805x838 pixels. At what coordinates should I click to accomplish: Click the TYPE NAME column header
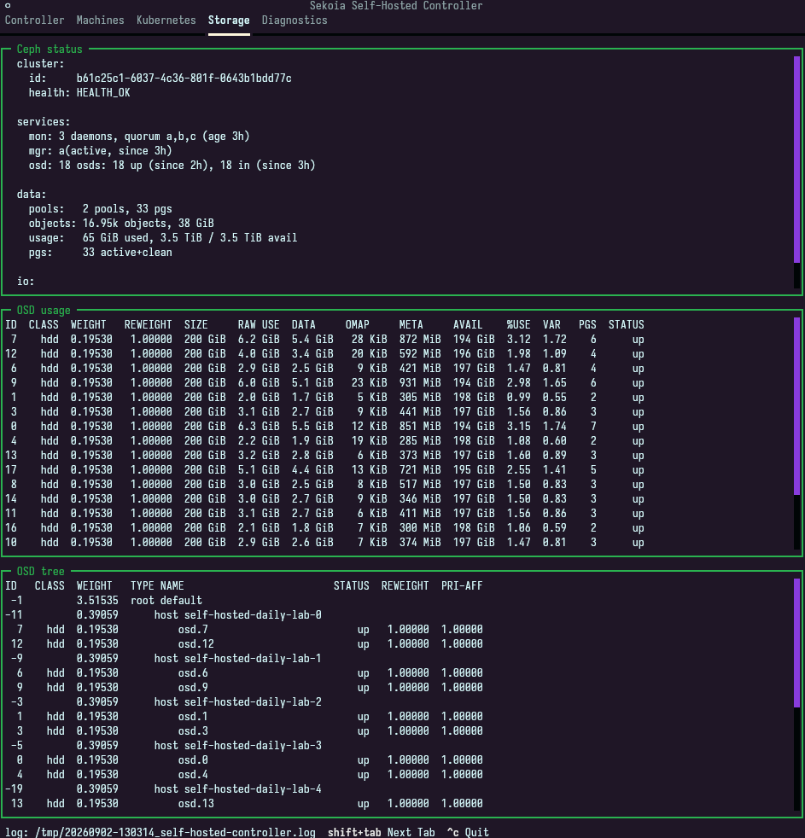(157, 585)
